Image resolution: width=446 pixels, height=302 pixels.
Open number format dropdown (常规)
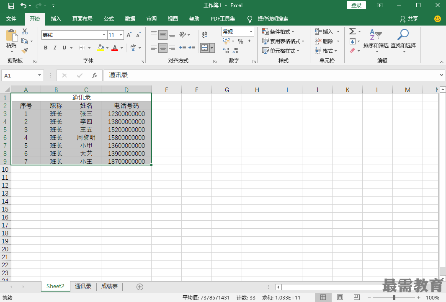pos(251,31)
